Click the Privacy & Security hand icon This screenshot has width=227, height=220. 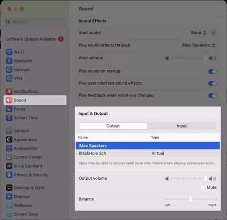[x=9, y=175]
